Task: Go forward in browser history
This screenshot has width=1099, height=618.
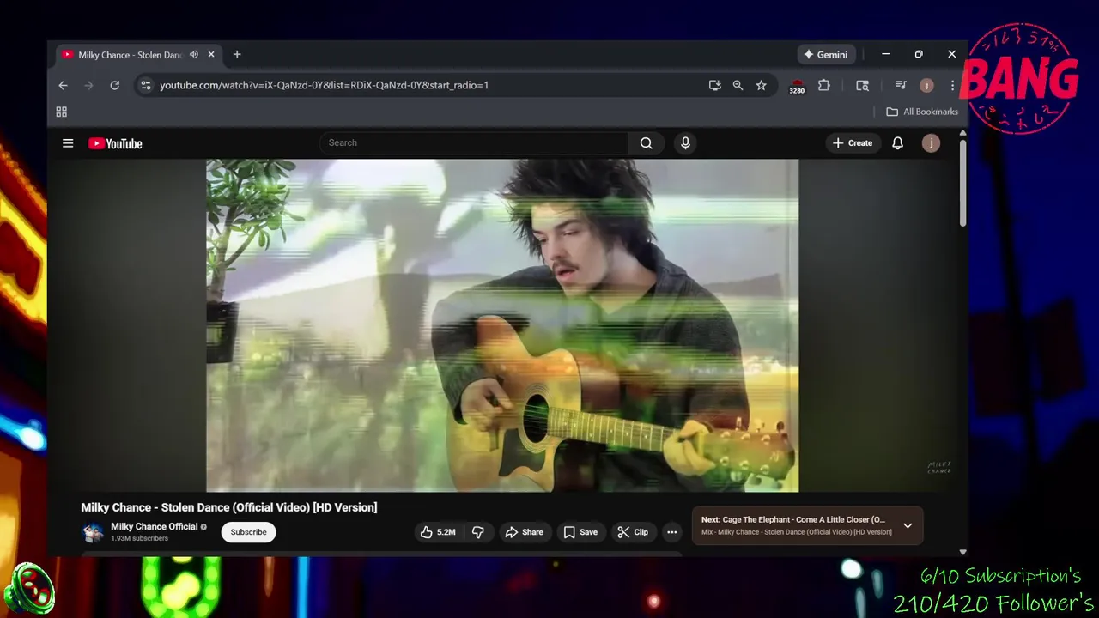Action: click(x=88, y=85)
